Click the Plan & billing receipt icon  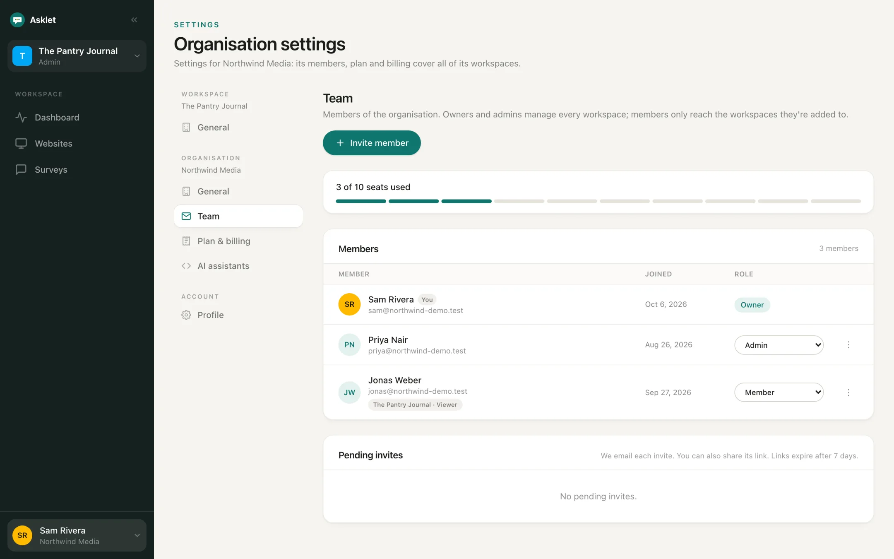(x=186, y=241)
